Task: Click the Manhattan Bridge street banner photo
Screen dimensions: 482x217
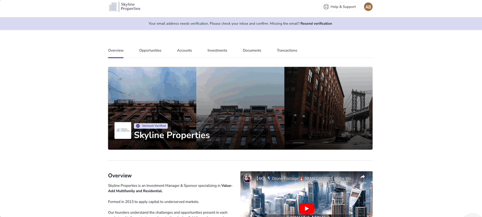Action: 328,108
